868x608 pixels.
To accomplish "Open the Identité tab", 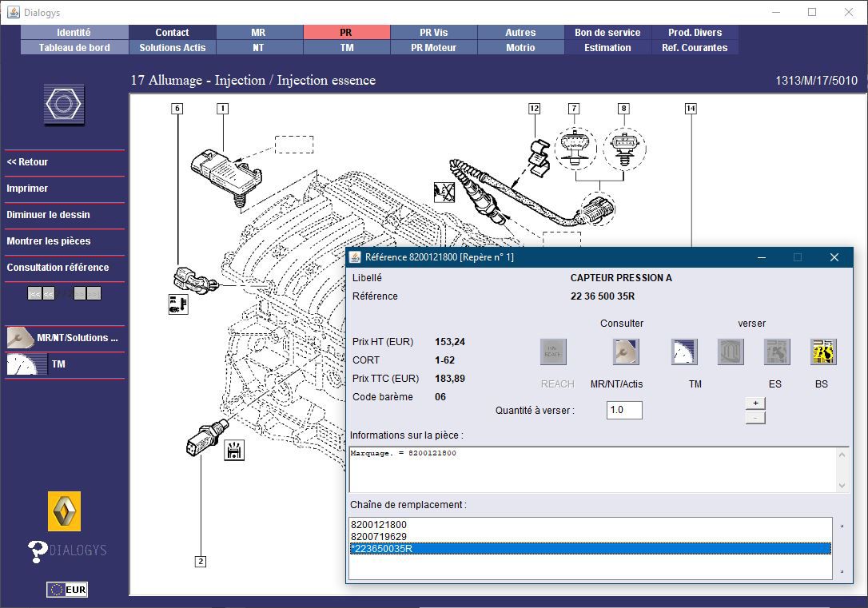I will click(74, 33).
